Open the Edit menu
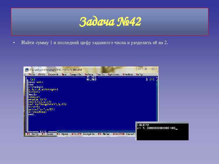Screen dimensions: 219x164 [x=42, y=75]
